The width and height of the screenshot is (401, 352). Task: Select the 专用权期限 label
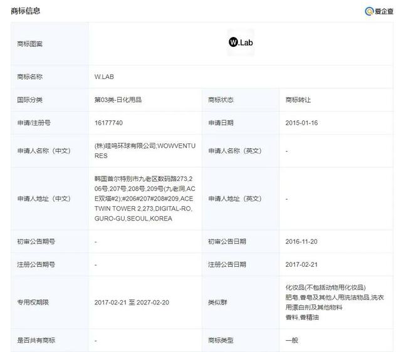coord(33,302)
